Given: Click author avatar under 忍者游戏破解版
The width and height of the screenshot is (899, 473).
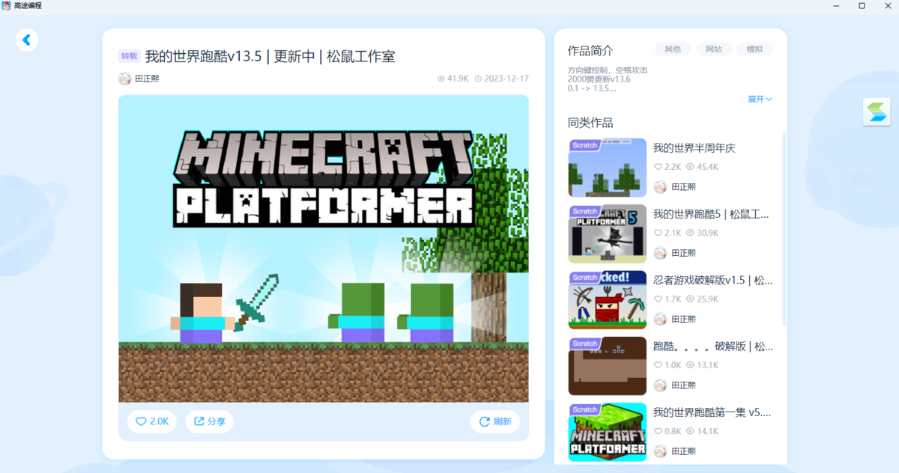Looking at the screenshot, I should 660,319.
